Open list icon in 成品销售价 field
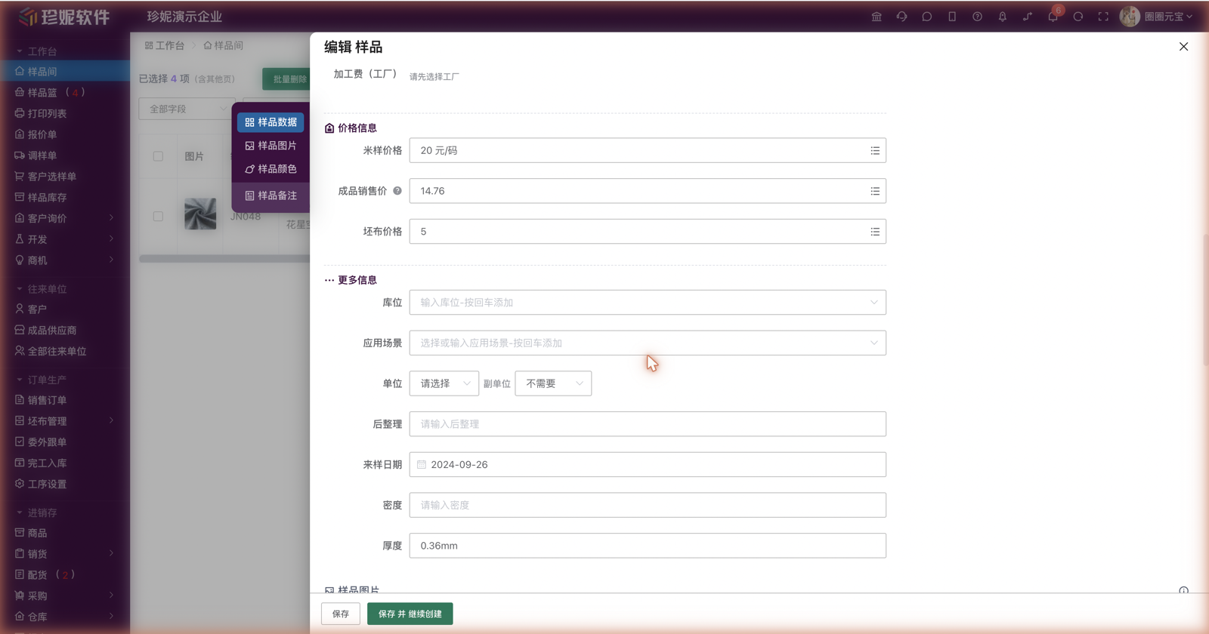1209x634 pixels. 875,192
